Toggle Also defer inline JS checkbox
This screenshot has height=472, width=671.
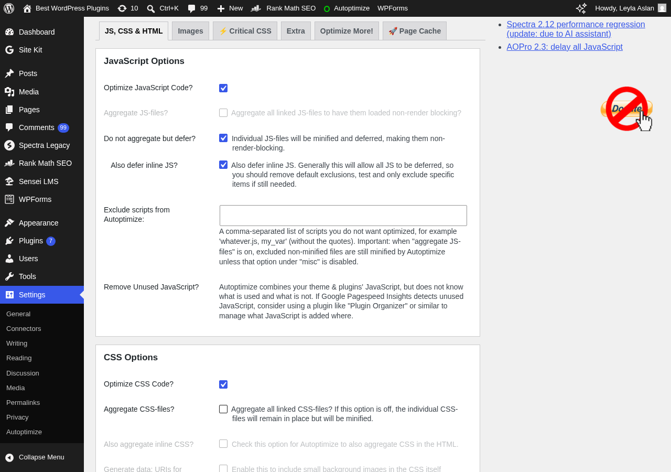click(x=223, y=165)
